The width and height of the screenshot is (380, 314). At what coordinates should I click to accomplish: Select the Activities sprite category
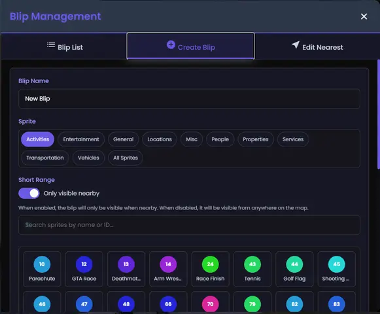37,139
